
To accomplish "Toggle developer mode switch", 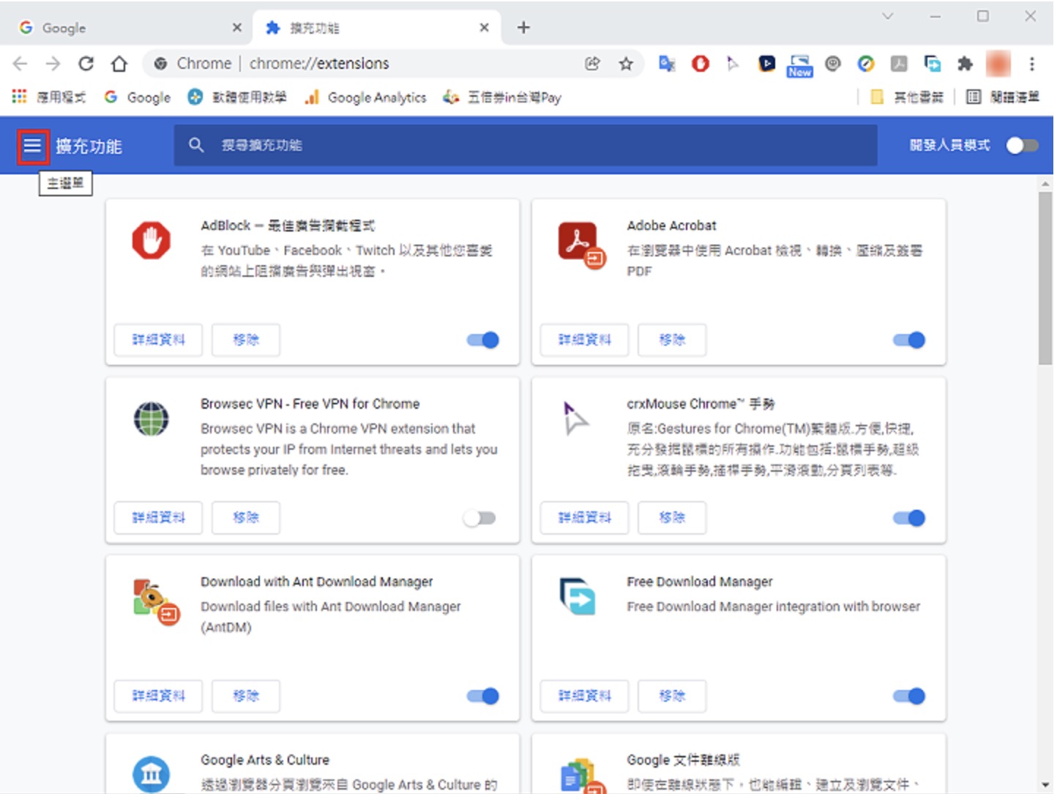I will (1022, 145).
